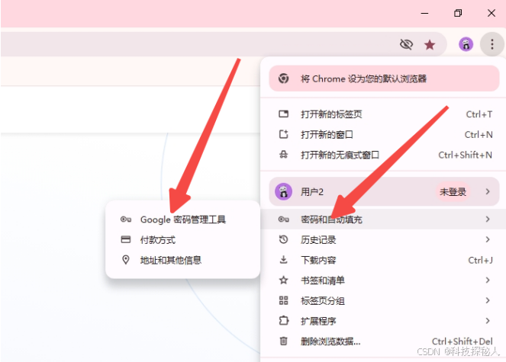Choose 删除浏览数据... menu entry
This screenshot has width=506, height=362.
382,341
